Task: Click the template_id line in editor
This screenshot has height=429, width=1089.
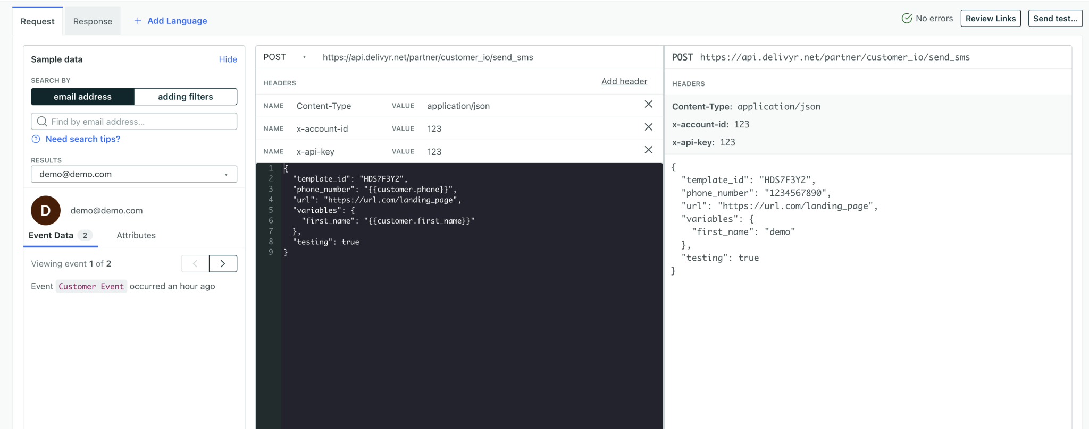Action: tap(350, 179)
